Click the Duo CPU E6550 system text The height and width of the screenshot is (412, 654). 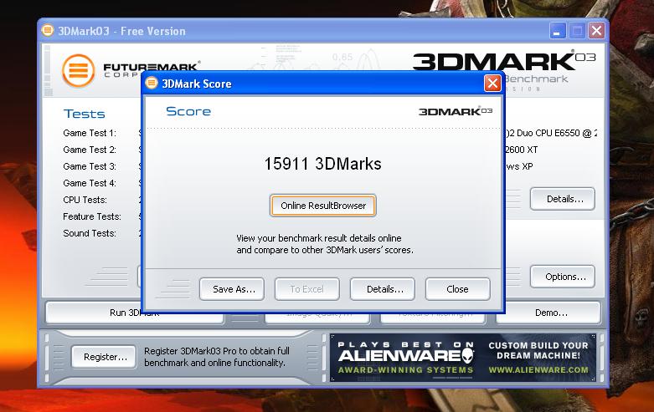tap(551, 133)
